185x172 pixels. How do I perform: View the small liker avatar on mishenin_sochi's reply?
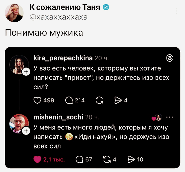[x=158, y=117]
